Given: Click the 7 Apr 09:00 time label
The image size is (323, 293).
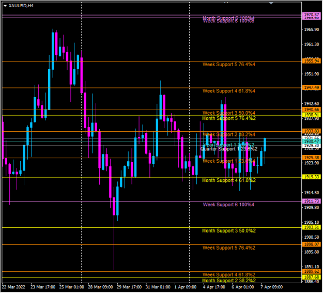Looking at the screenshot, I should tap(271, 287).
